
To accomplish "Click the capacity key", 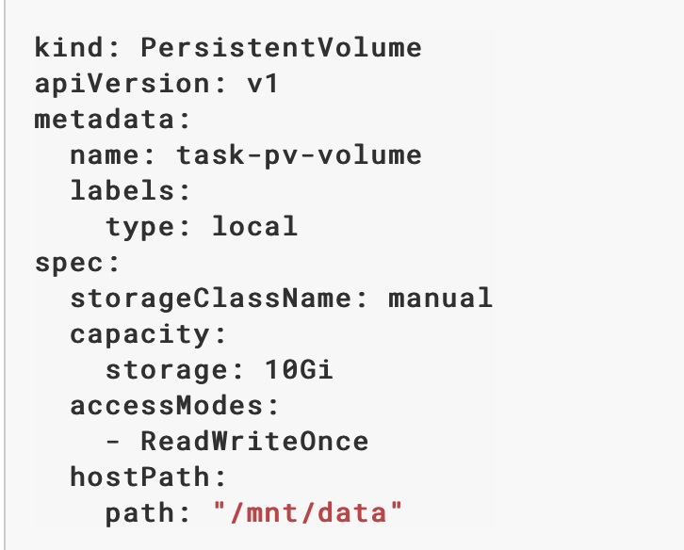I will [140, 335].
